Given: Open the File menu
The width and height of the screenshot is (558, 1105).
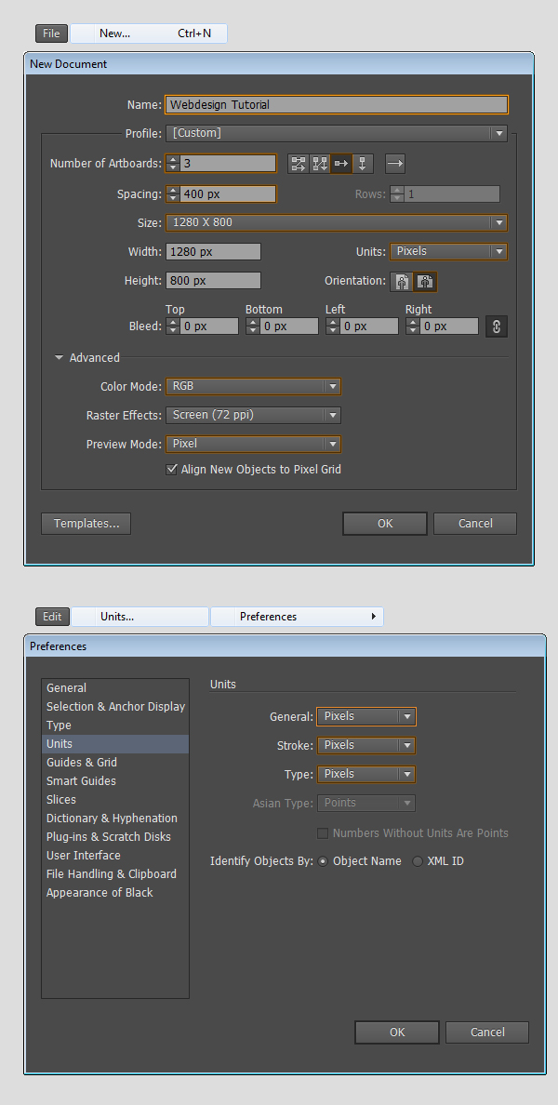Looking at the screenshot, I should 51,33.
